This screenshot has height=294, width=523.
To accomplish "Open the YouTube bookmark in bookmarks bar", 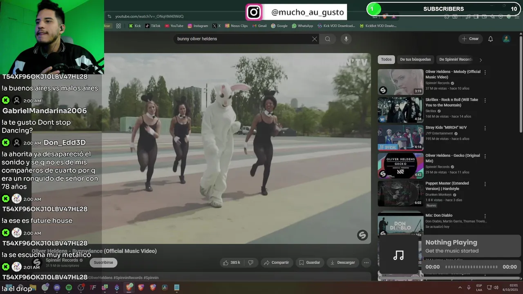I will click(174, 26).
